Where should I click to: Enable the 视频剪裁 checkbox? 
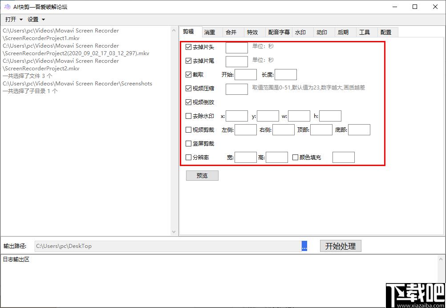(188, 130)
